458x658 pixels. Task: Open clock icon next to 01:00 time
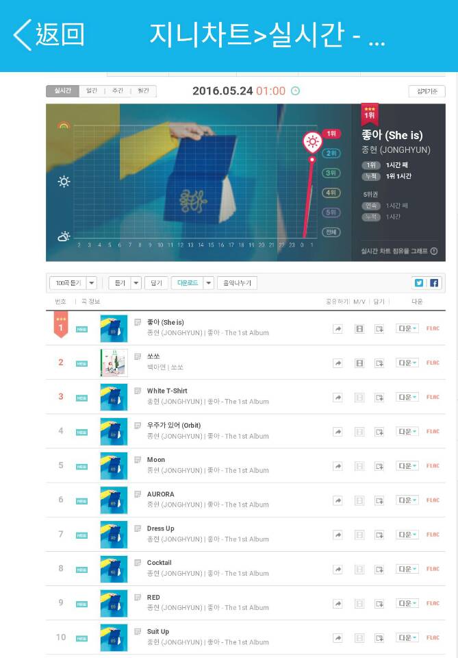tap(296, 90)
